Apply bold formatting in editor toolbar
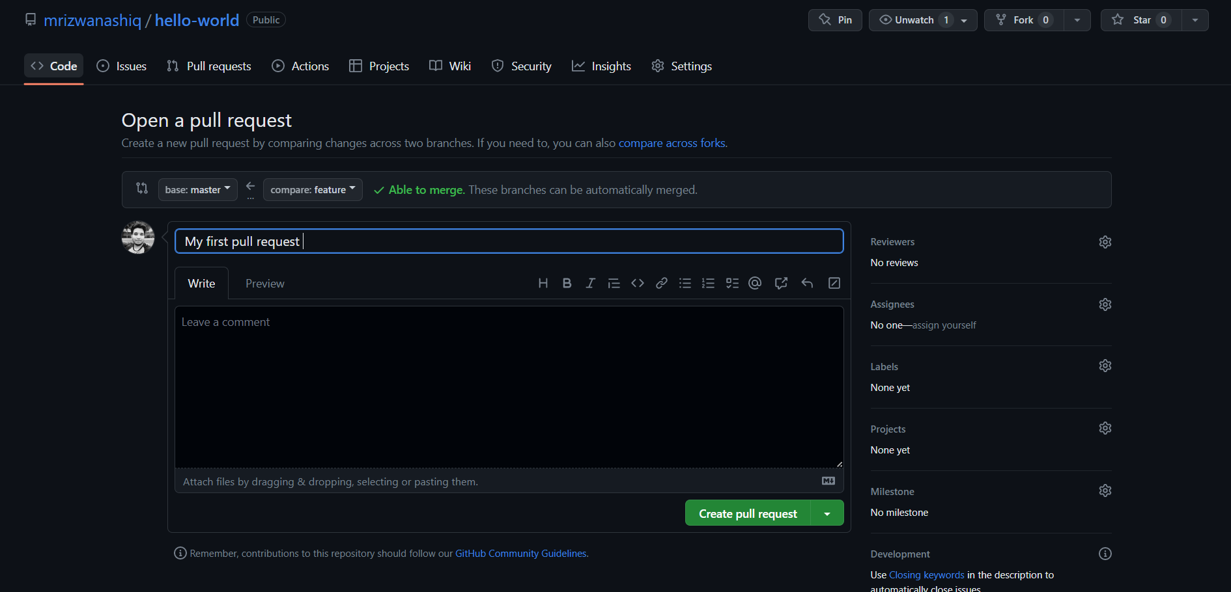The image size is (1231, 592). 567,283
